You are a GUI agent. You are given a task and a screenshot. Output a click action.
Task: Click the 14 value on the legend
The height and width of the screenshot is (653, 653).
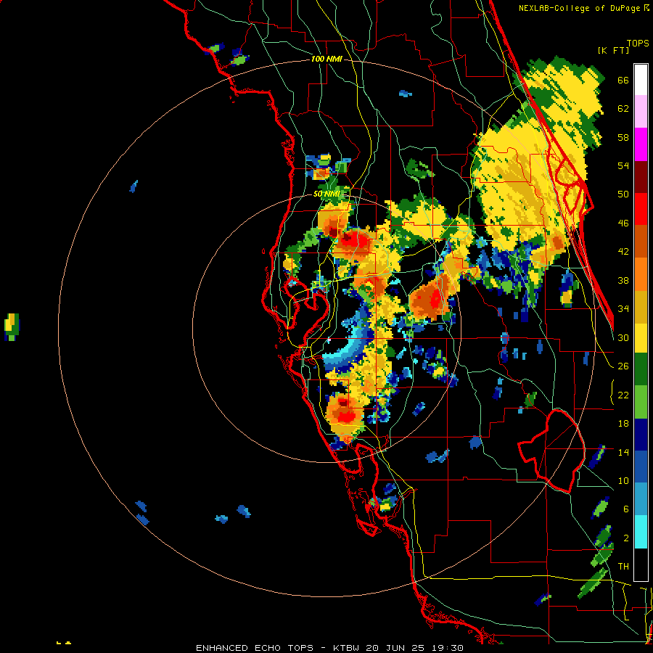point(623,452)
